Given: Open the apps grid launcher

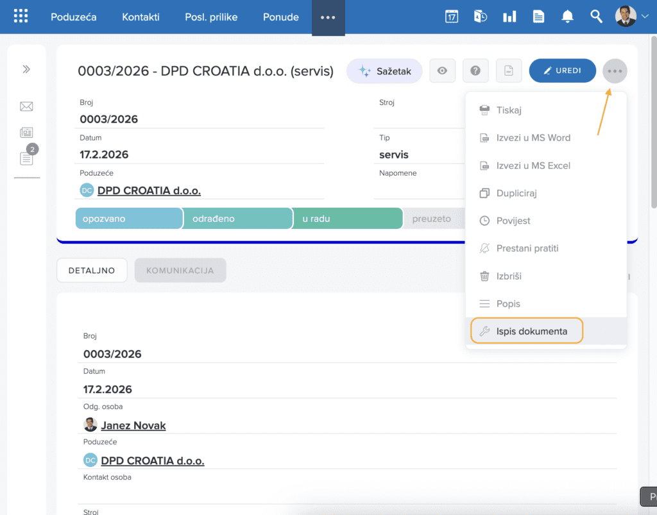Looking at the screenshot, I should click(21, 16).
